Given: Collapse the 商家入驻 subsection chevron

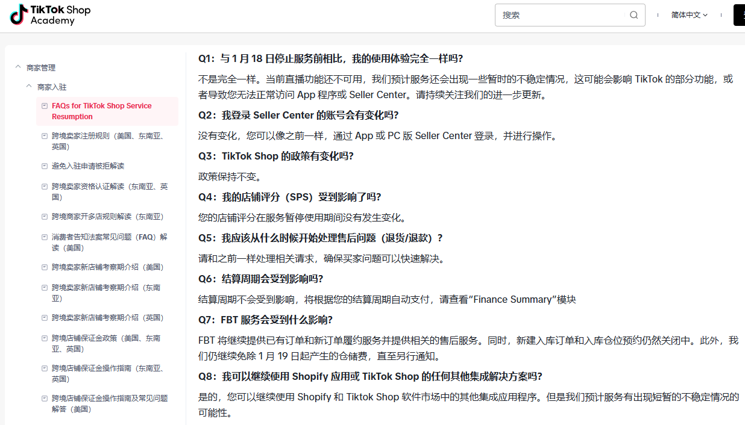Looking at the screenshot, I should [29, 87].
